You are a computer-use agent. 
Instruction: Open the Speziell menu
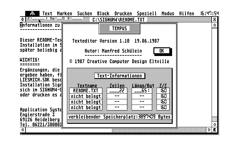click(147, 13)
